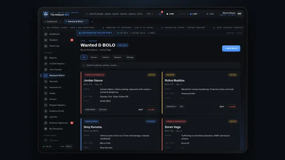
Task: Select the Weapon filter chip
Action: [x=118, y=57]
